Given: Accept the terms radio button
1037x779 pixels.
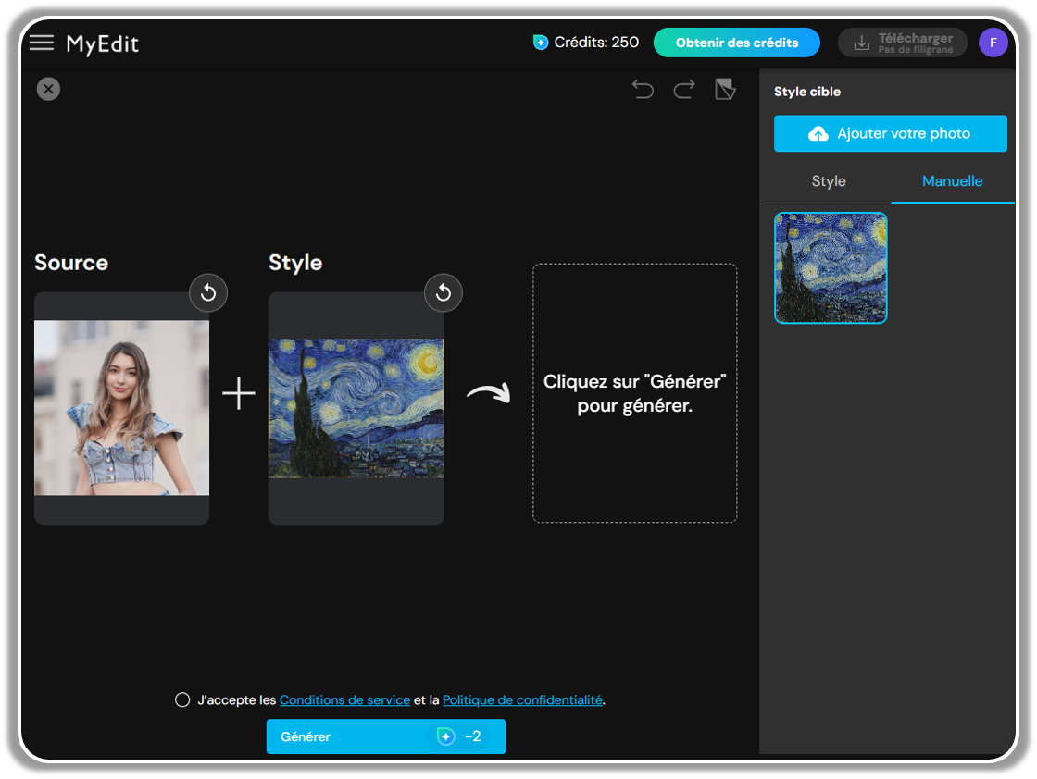Looking at the screenshot, I should point(182,699).
